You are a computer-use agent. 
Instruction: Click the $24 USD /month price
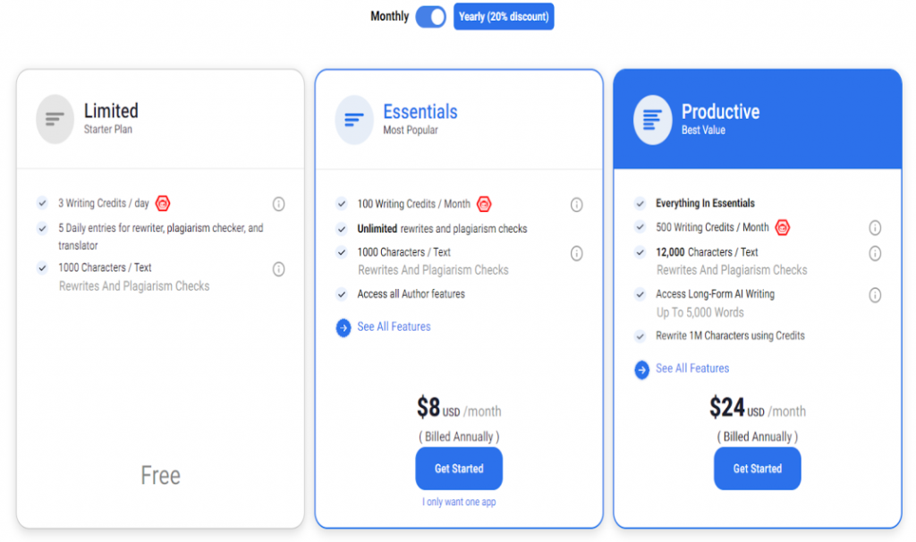(757, 408)
